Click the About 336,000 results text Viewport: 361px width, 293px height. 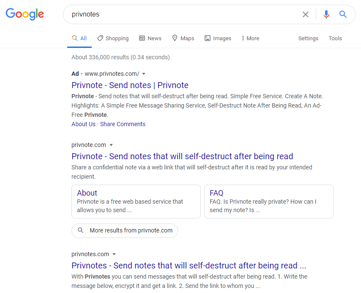(120, 57)
